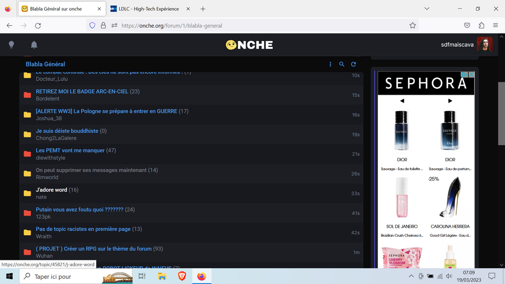505x284 pixels.
Task: Click the forum search magnifier icon
Action: [x=342, y=64]
